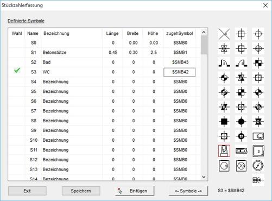Viewport: 272px width, 201px height.
Task: Switch pages with the <- Symbole -> button
Action: click(x=188, y=191)
